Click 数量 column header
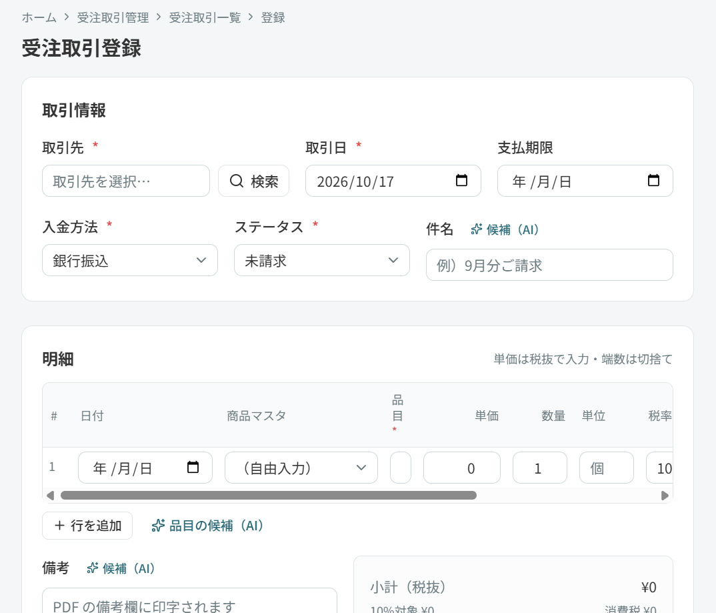Image resolution: width=716 pixels, height=613 pixels. tap(553, 416)
